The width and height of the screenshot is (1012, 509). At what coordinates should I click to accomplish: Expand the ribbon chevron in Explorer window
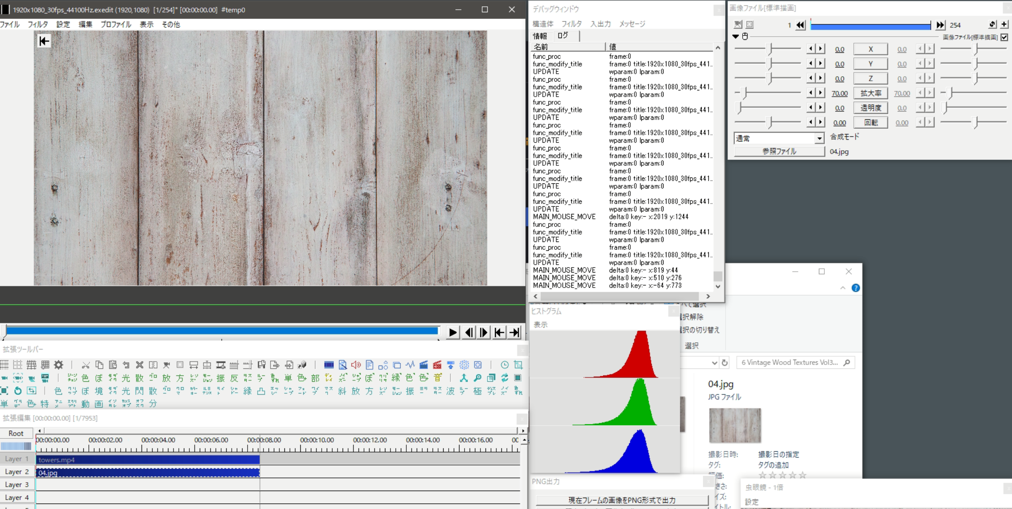[843, 288]
